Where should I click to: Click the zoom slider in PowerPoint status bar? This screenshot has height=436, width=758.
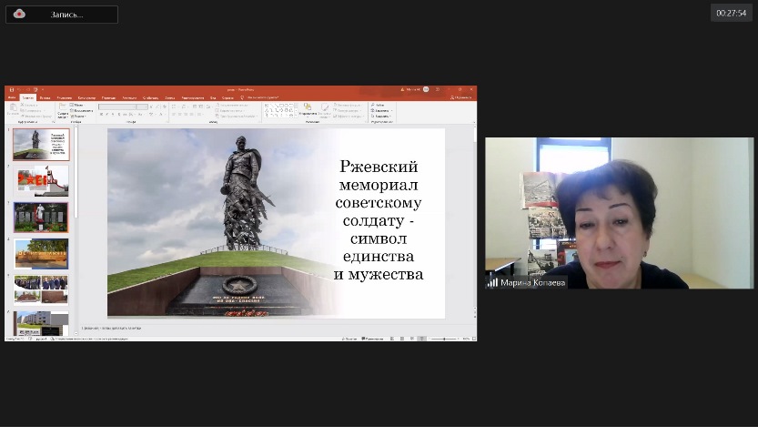click(443, 339)
